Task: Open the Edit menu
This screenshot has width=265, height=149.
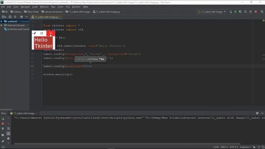Action: pyautogui.click(x=9, y=7)
